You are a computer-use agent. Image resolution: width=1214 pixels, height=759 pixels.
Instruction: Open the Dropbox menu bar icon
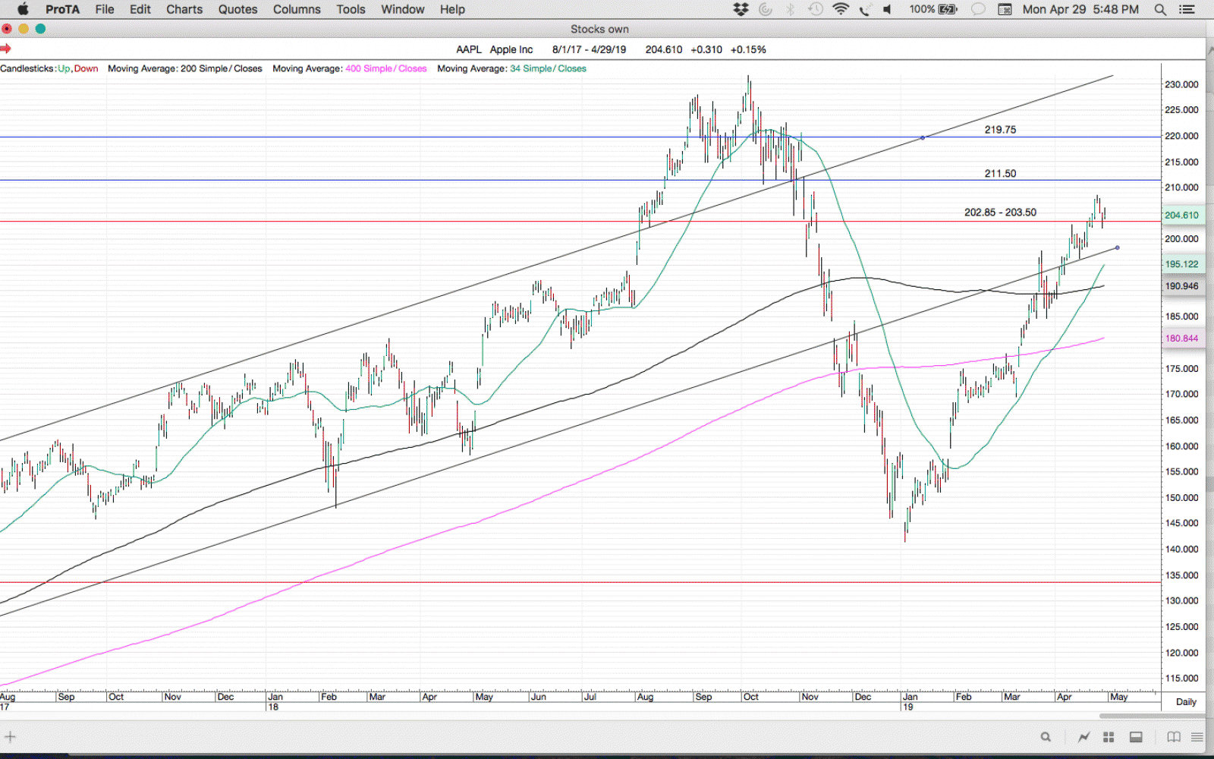pos(741,9)
